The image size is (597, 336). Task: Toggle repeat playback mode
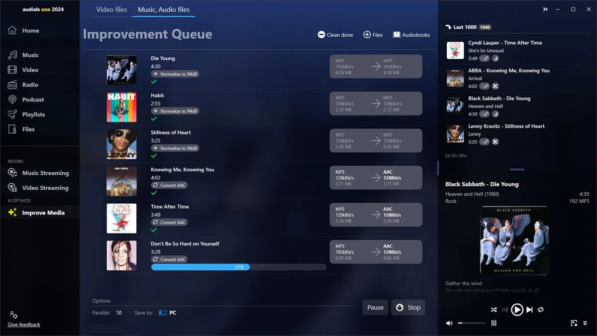[x=541, y=310]
